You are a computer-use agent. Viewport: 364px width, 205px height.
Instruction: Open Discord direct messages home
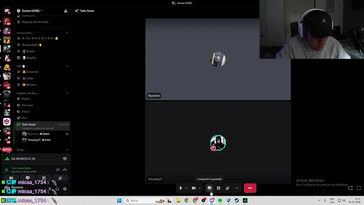pos(7,11)
